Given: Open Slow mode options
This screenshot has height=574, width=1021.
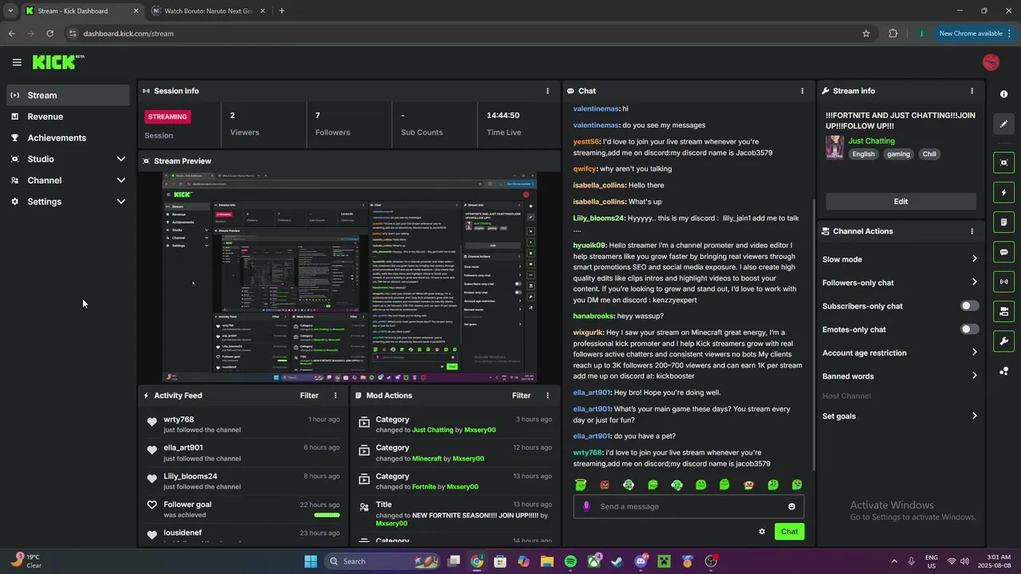Looking at the screenshot, I should coord(900,259).
